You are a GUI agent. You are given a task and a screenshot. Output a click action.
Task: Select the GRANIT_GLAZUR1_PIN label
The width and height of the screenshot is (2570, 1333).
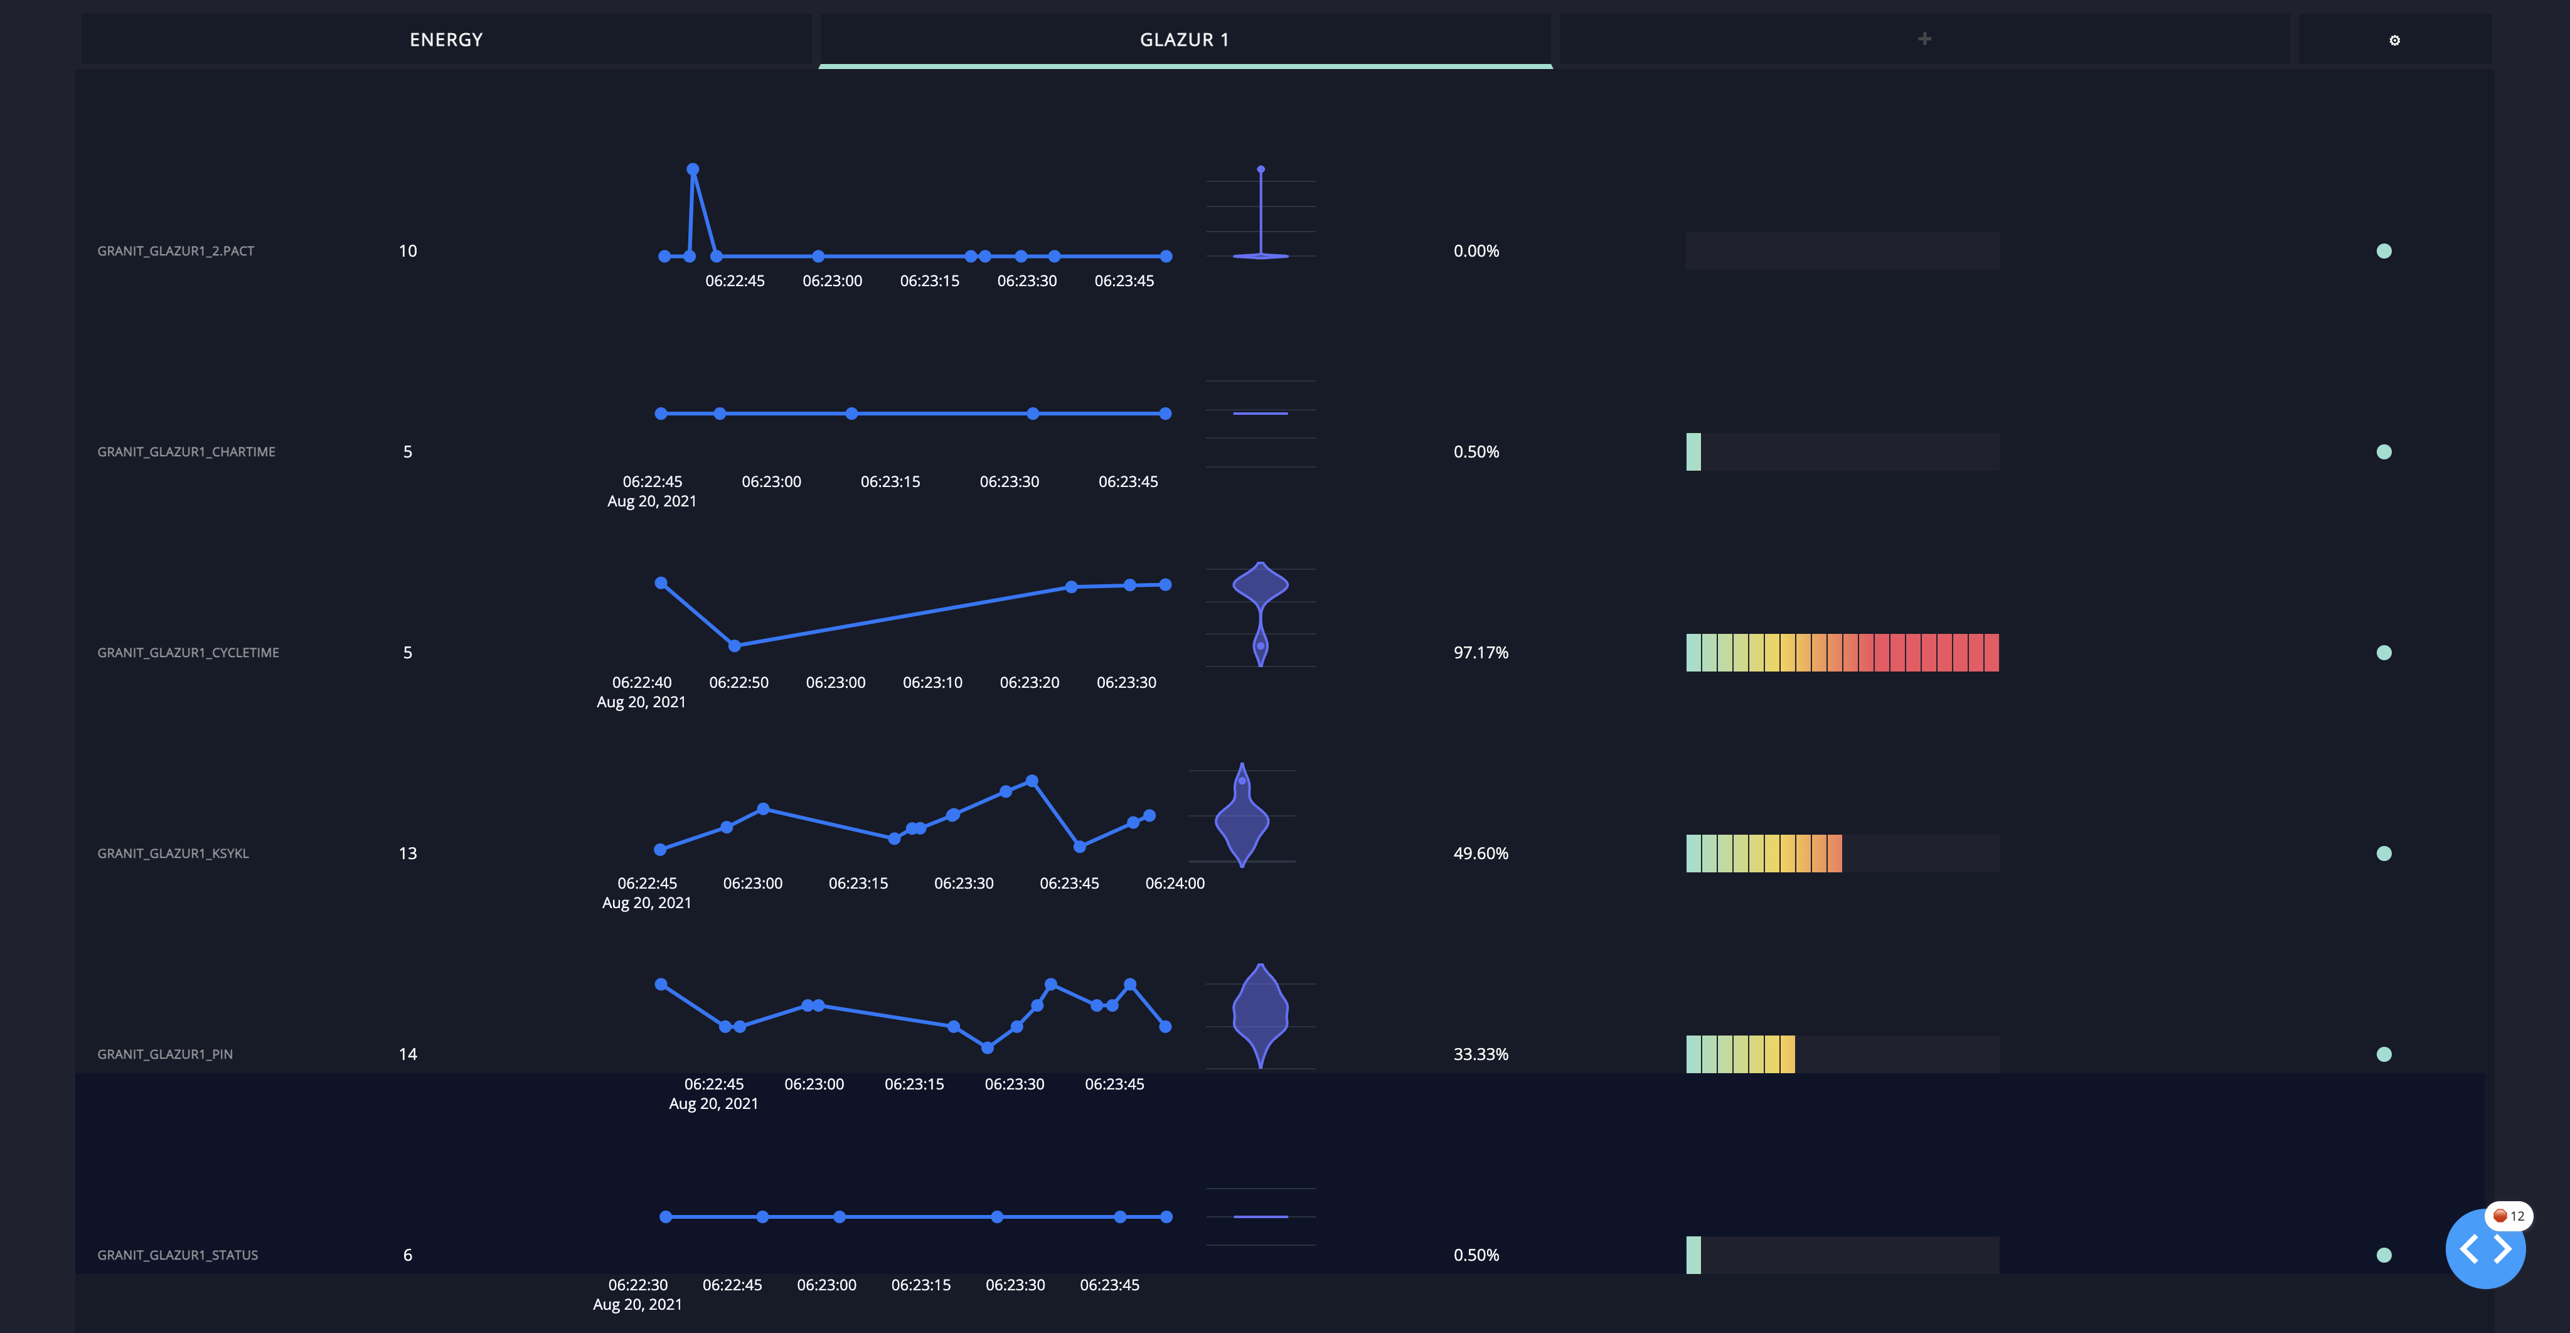tap(166, 1054)
